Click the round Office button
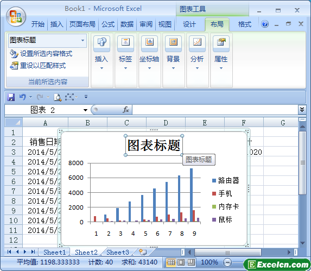 tap(16, 17)
